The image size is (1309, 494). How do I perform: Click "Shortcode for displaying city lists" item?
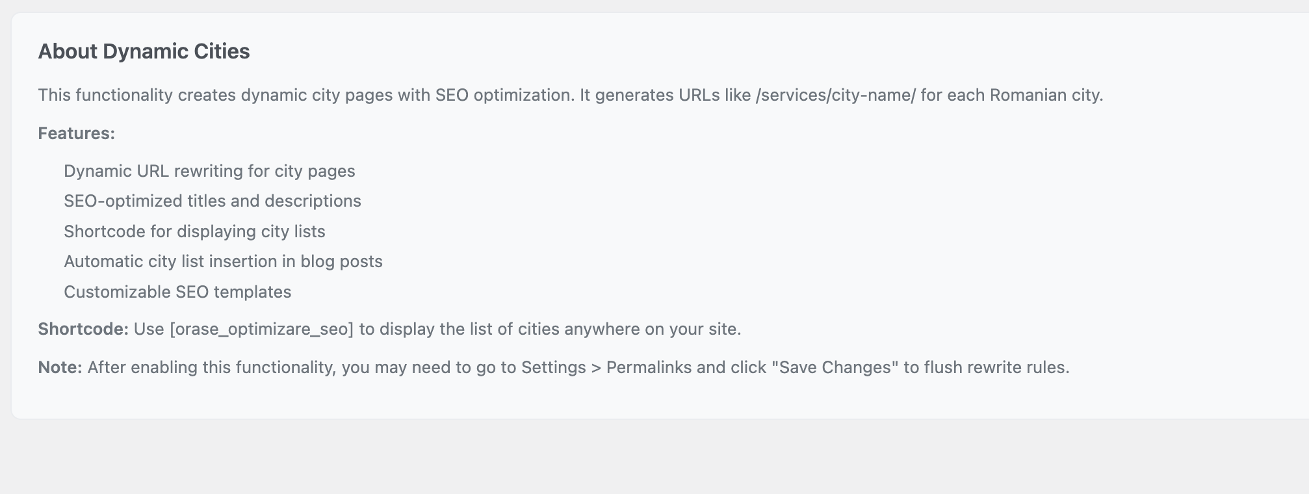(194, 231)
